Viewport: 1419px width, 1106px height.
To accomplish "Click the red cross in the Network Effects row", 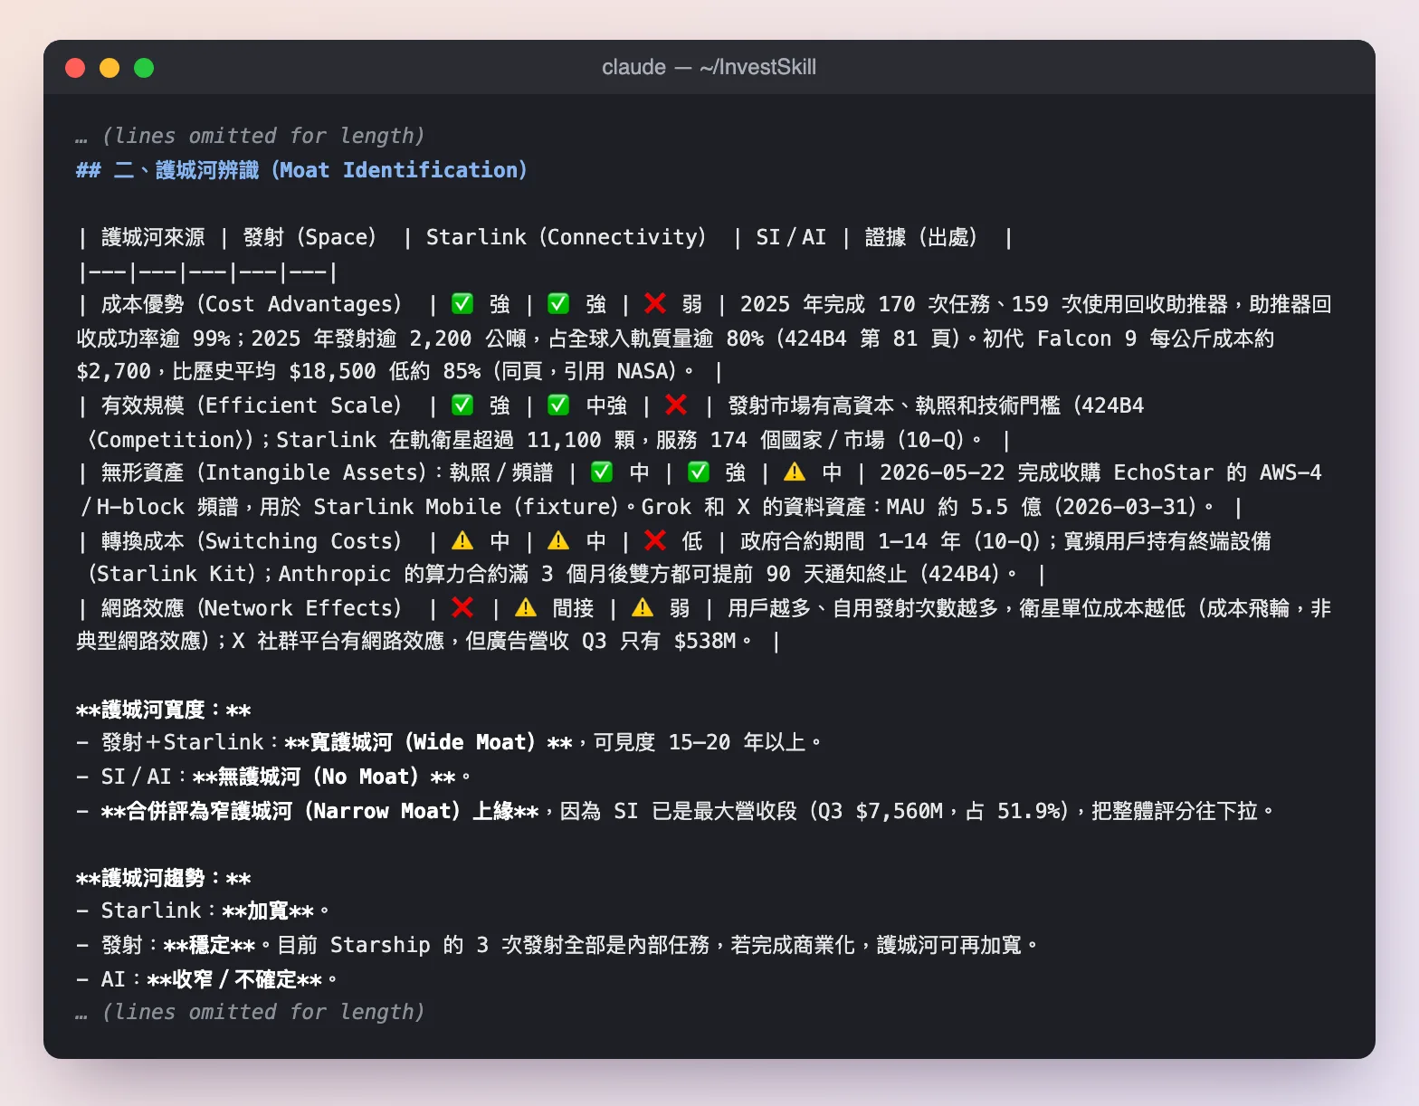I will click(462, 607).
